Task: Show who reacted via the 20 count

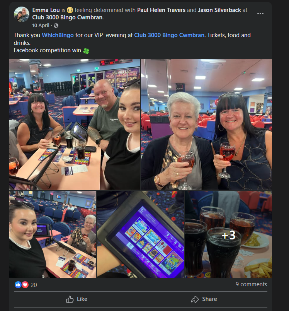Action: [34, 285]
